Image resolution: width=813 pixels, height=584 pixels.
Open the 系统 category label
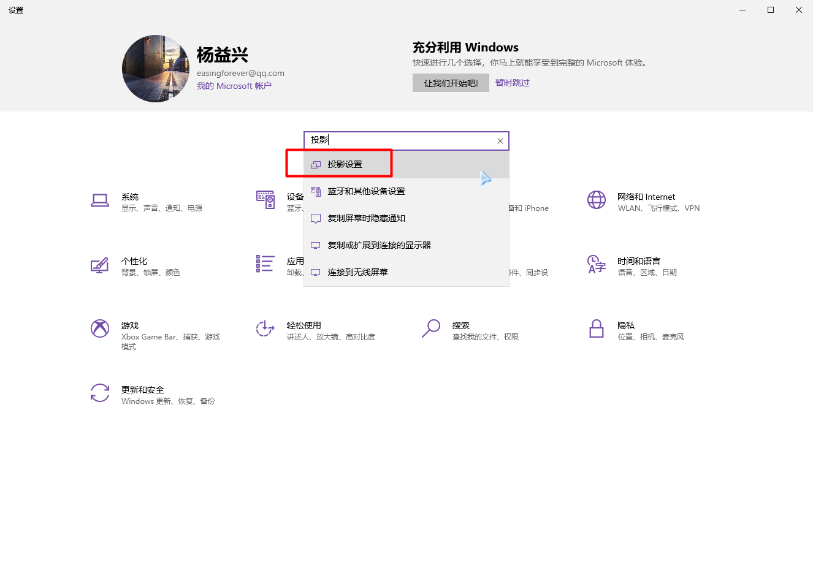coord(130,197)
